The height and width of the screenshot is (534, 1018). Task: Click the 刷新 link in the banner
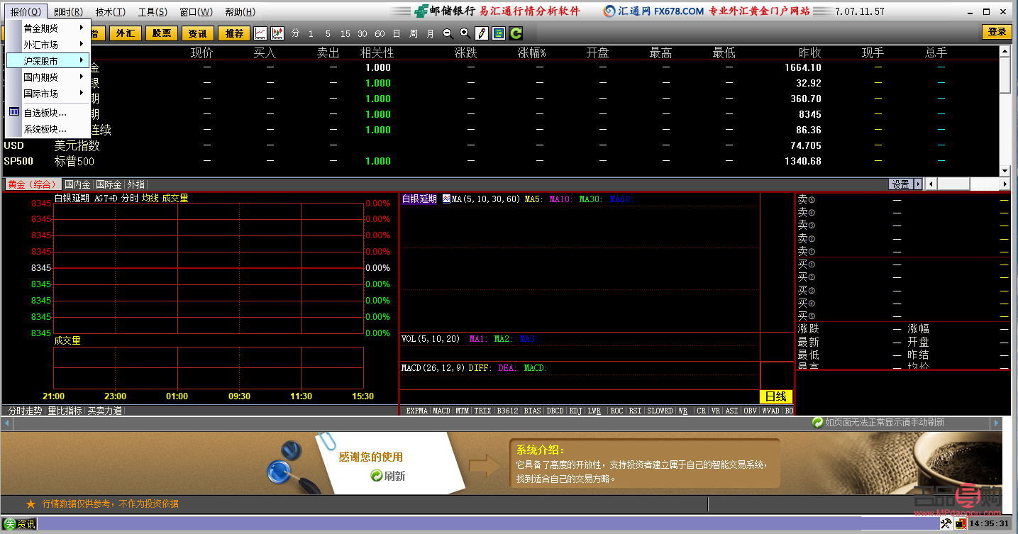(394, 476)
